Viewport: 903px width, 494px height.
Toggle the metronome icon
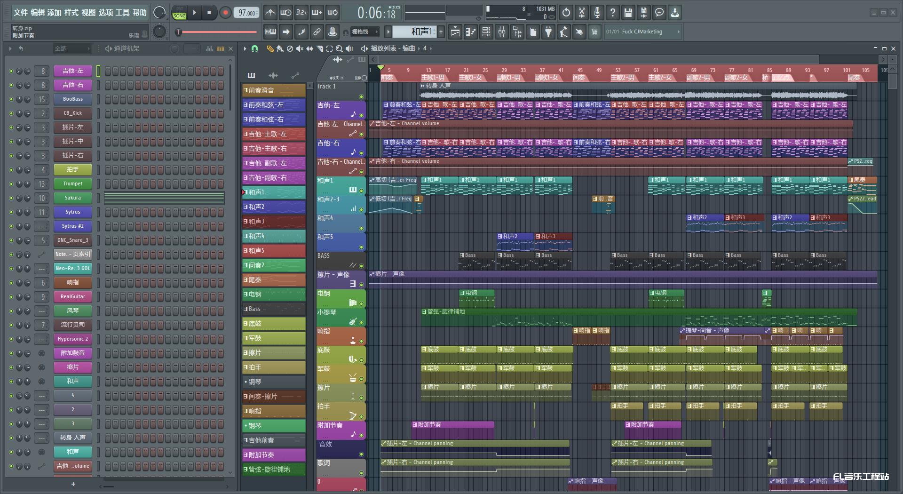click(270, 13)
